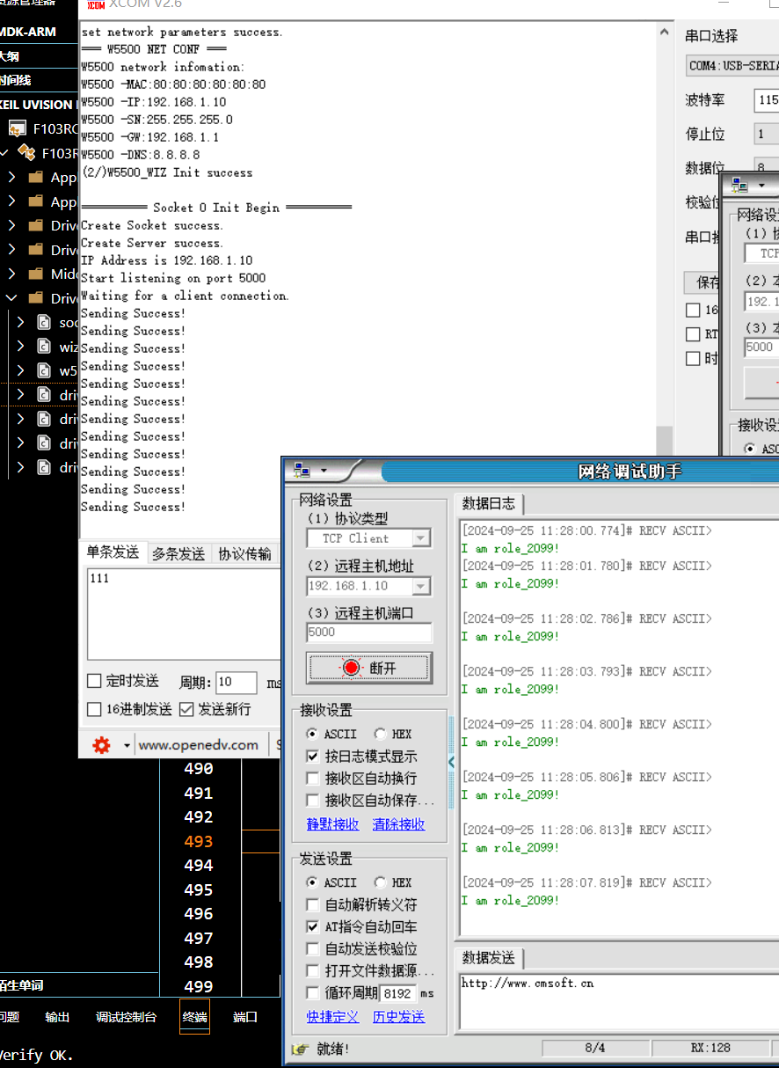
Task: Open the 端口 panel tab
Action: (x=245, y=1017)
